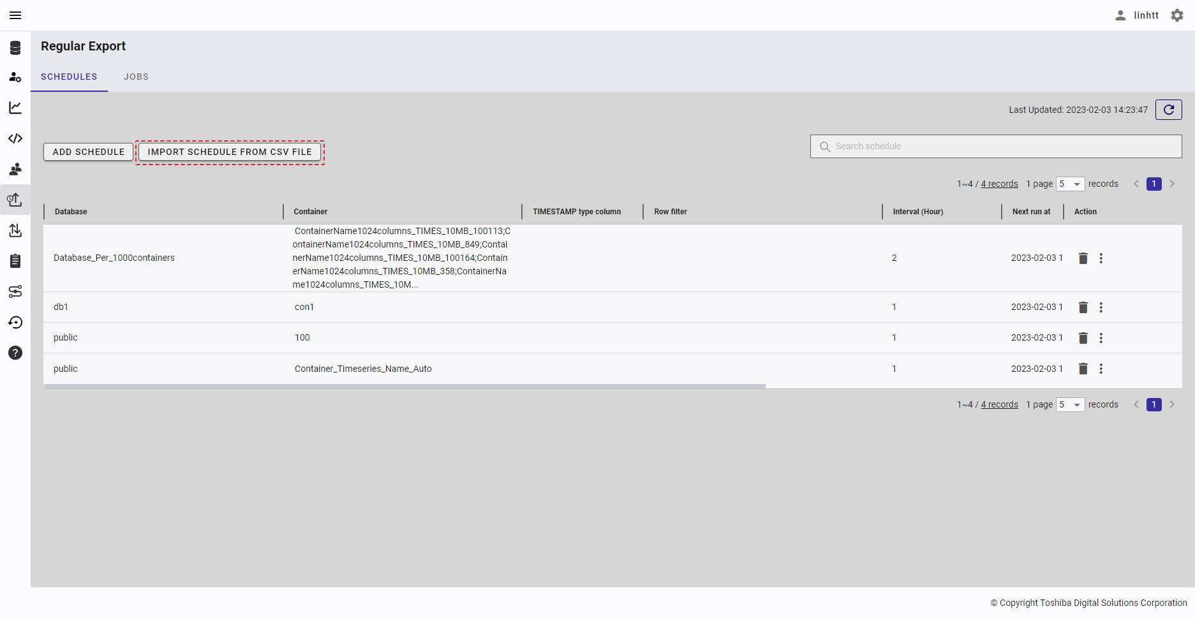Click the Row filter column header
The image size is (1195, 618).
point(671,212)
